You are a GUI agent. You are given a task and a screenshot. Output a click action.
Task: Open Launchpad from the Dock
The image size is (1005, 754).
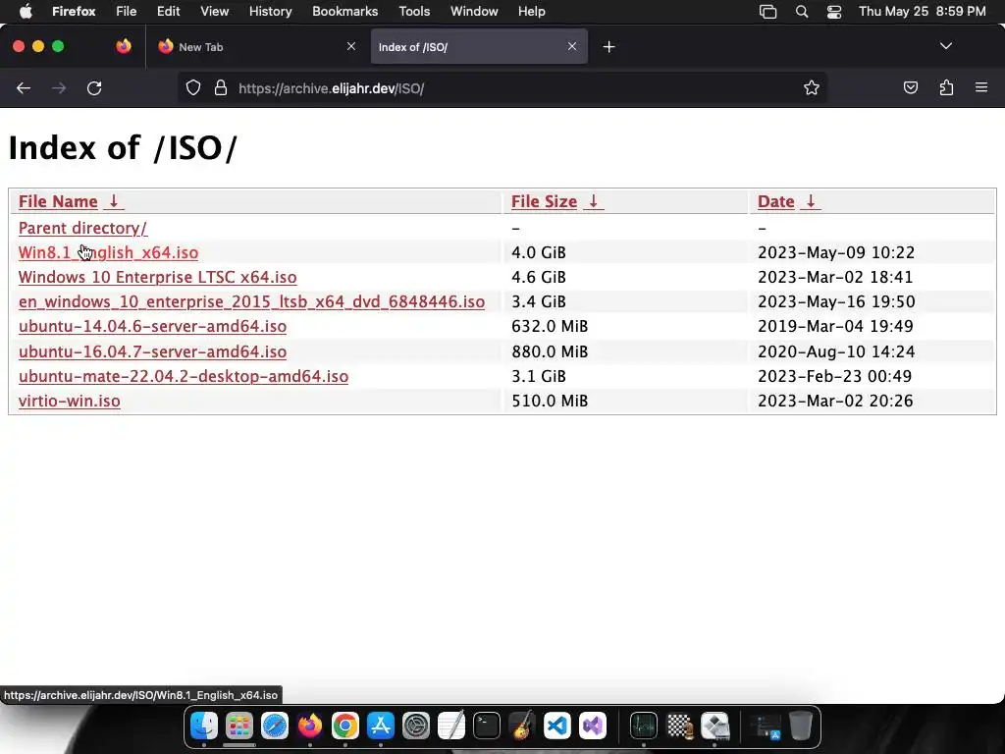pos(239,726)
